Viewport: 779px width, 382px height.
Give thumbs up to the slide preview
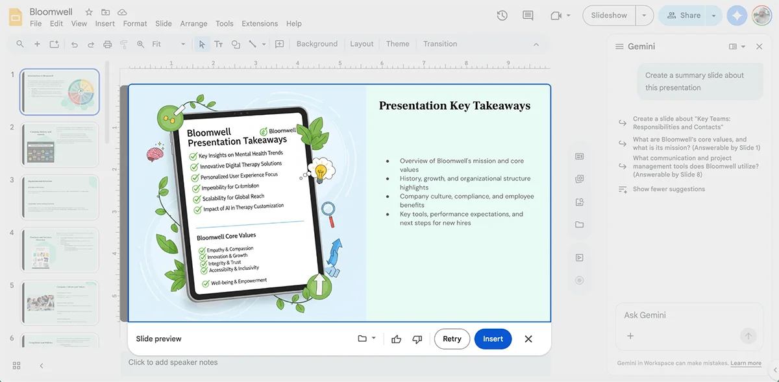(397, 339)
